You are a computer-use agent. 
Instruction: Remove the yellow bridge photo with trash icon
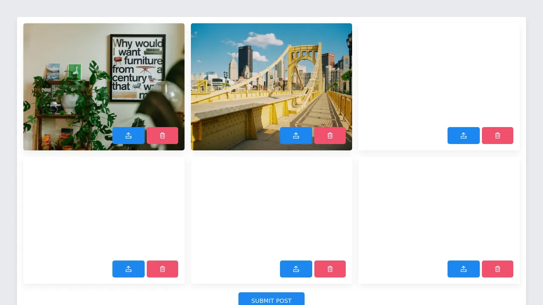coord(330,136)
